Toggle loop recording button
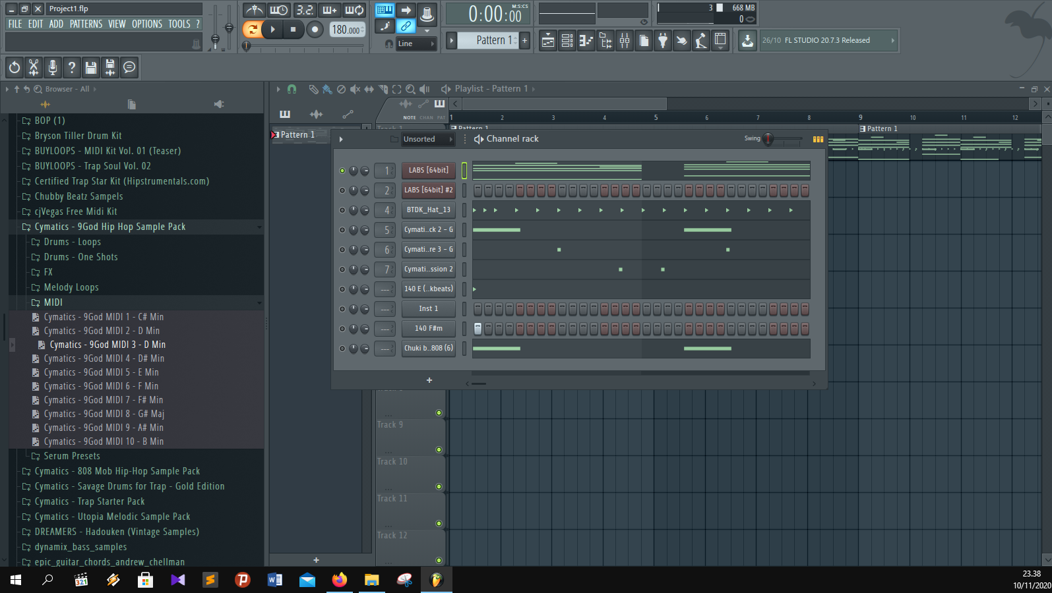The image size is (1052, 593). pos(355,10)
